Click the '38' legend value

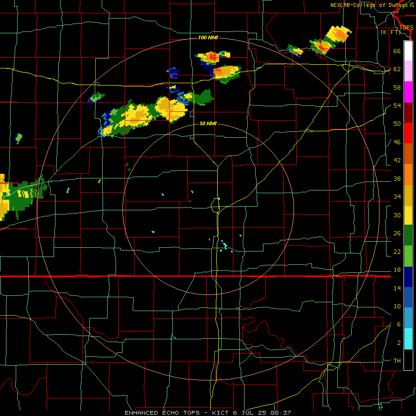pos(397,178)
